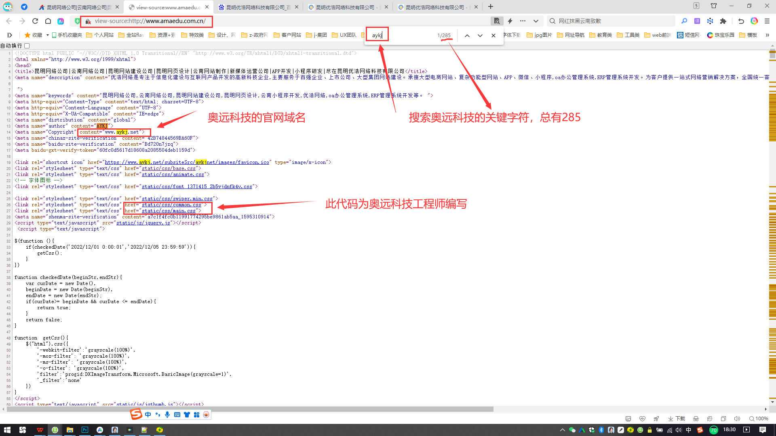
Task: Open the static/js/jquery.js link
Action: [x=143, y=223]
